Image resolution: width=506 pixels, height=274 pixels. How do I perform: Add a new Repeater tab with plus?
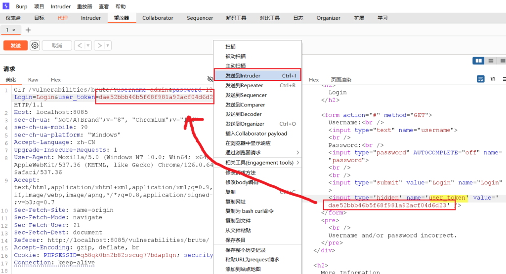(x=28, y=30)
